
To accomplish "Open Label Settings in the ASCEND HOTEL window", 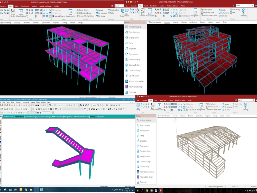I will [126, 12].
